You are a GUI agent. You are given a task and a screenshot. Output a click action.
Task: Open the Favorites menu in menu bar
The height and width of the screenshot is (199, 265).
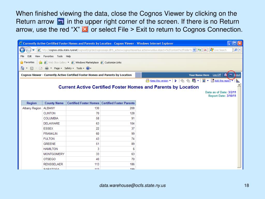[48, 56]
